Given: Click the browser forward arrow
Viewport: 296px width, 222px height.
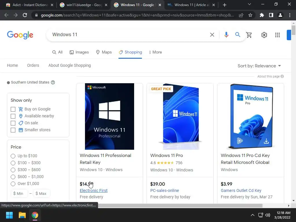Looking at the screenshot, I should (x=16, y=15).
